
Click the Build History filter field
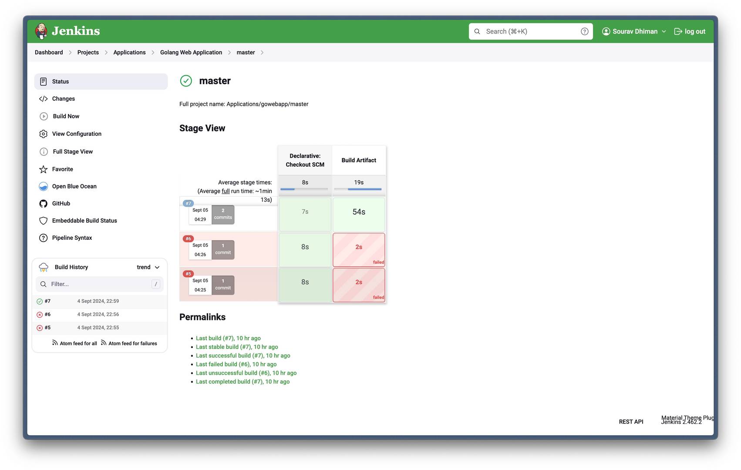(x=100, y=284)
